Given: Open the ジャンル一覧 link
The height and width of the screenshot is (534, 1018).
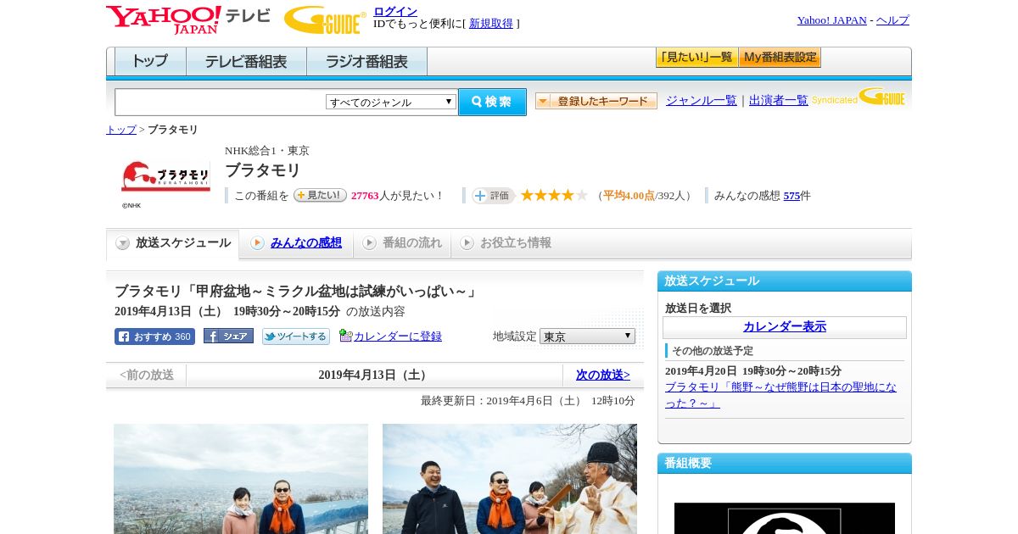Looking at the screenshot, I should pos(702,101).
